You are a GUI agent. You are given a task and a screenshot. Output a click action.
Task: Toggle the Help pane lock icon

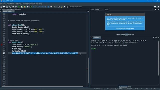click(155, 10)
